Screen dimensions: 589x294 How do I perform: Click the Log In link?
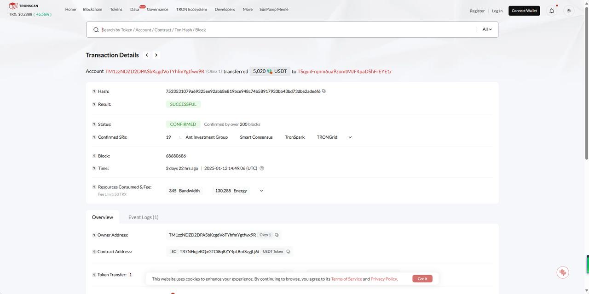coord(497,11)
